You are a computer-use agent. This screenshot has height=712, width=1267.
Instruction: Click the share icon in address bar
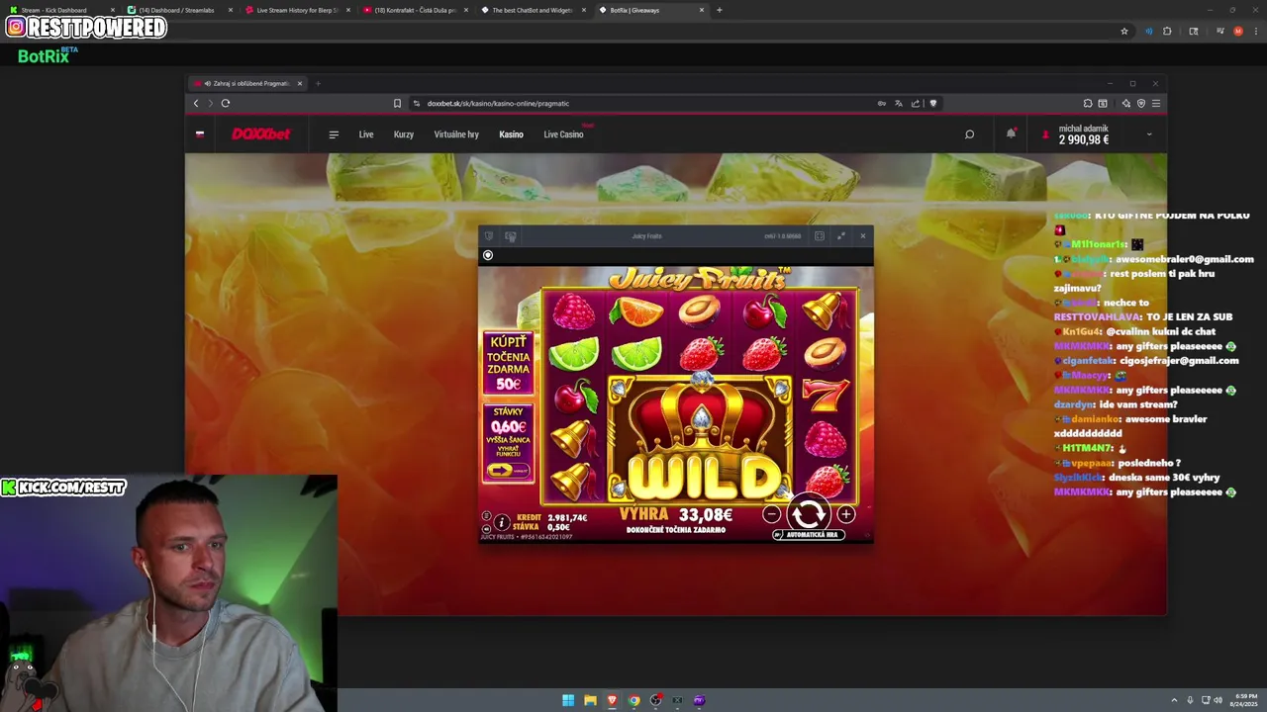pos(916,103)
